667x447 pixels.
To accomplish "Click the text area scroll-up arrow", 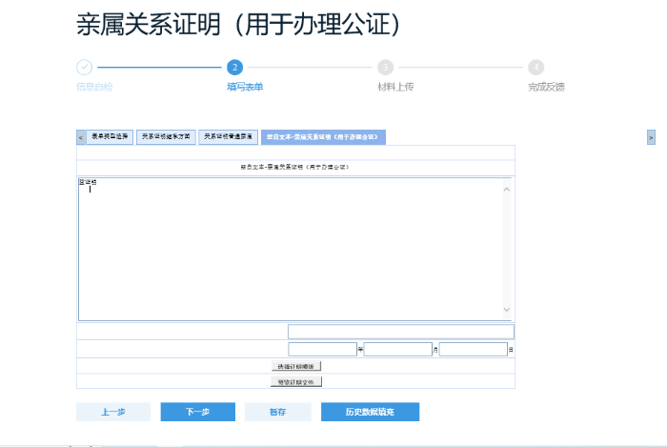I will point(507,188).
